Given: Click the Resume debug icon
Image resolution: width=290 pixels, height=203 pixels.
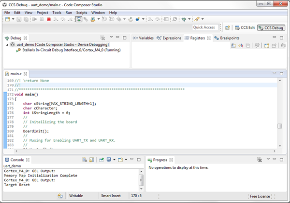Looking at the screenshot, I should (35, 19).
